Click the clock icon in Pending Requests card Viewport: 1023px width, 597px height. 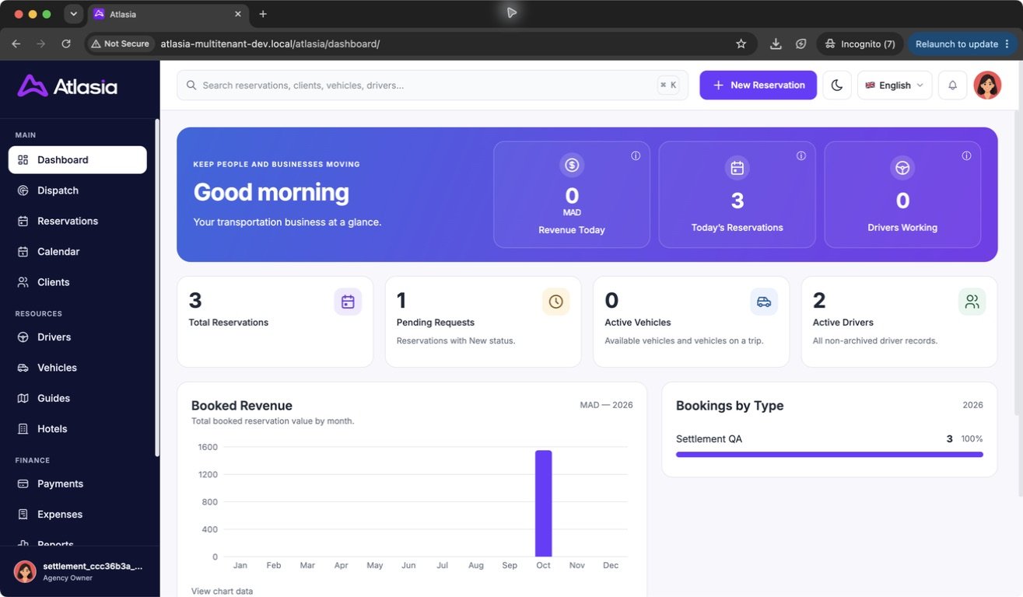(x=555, y=302)
